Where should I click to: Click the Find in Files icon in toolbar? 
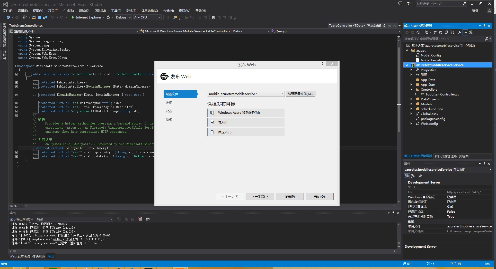pyautogui.click(x=175, y=17)
